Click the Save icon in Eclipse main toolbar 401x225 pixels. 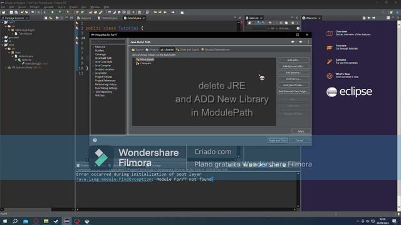click(x=11, y=12)
